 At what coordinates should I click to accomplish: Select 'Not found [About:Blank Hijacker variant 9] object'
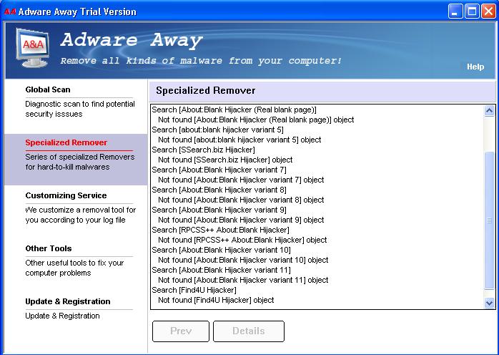pyautogui.click(x=241, y=220)
